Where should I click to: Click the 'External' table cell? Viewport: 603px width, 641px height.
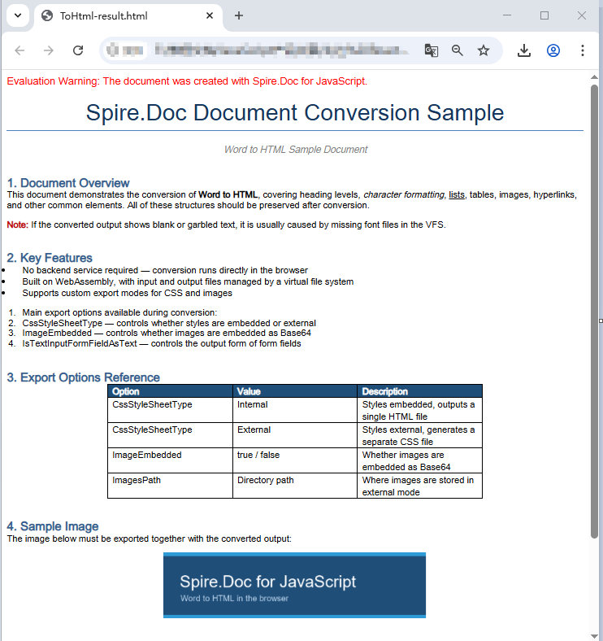[x=295, y=435]
